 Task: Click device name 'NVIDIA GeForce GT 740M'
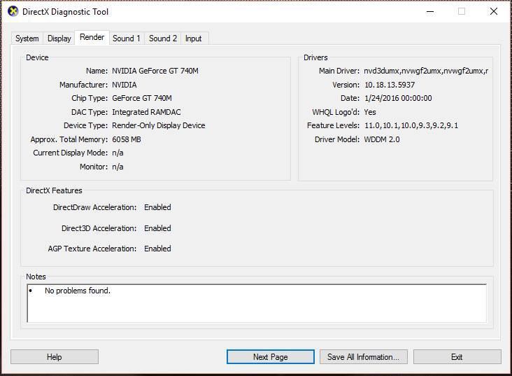click(155, 71)
